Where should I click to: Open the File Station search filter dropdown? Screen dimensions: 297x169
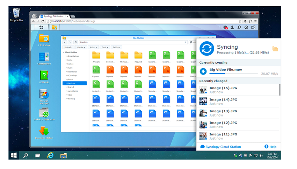pyautogui.click(x=192, y=42)
